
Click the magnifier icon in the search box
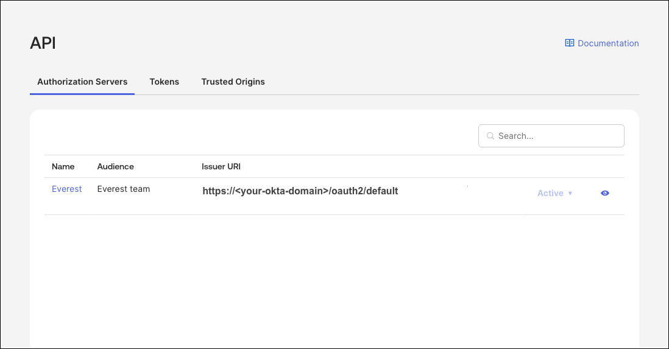[x=490, y=136]
